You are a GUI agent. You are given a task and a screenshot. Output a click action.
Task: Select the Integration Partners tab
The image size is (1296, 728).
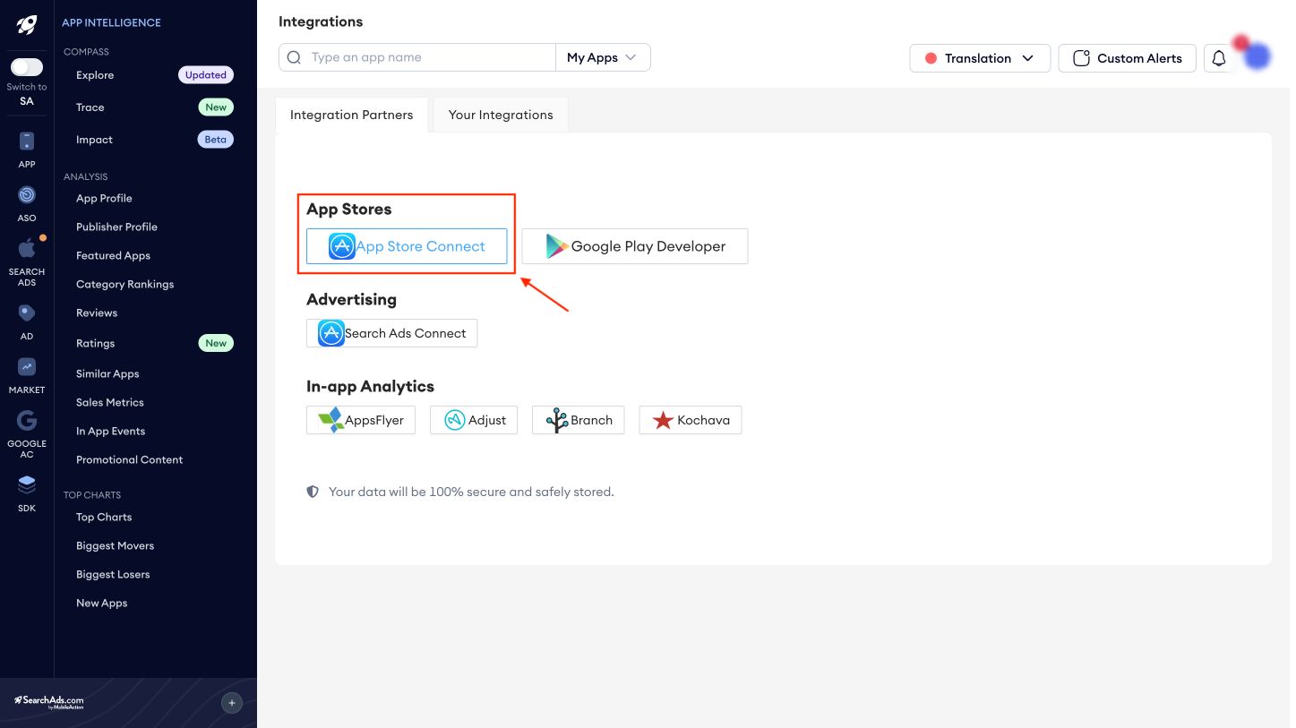[351, 115]
